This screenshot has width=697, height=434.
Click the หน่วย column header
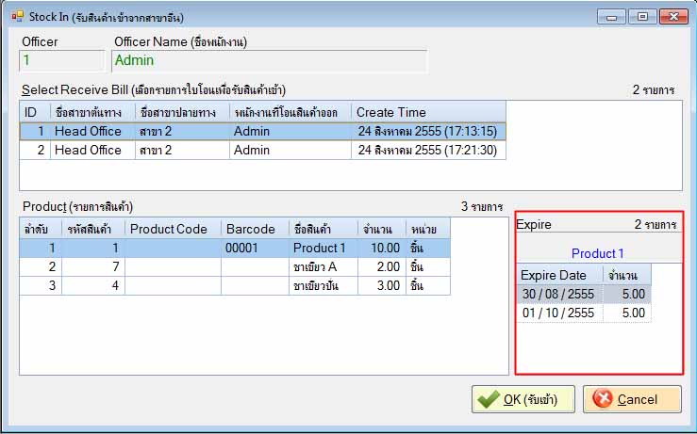coord(427,229)
